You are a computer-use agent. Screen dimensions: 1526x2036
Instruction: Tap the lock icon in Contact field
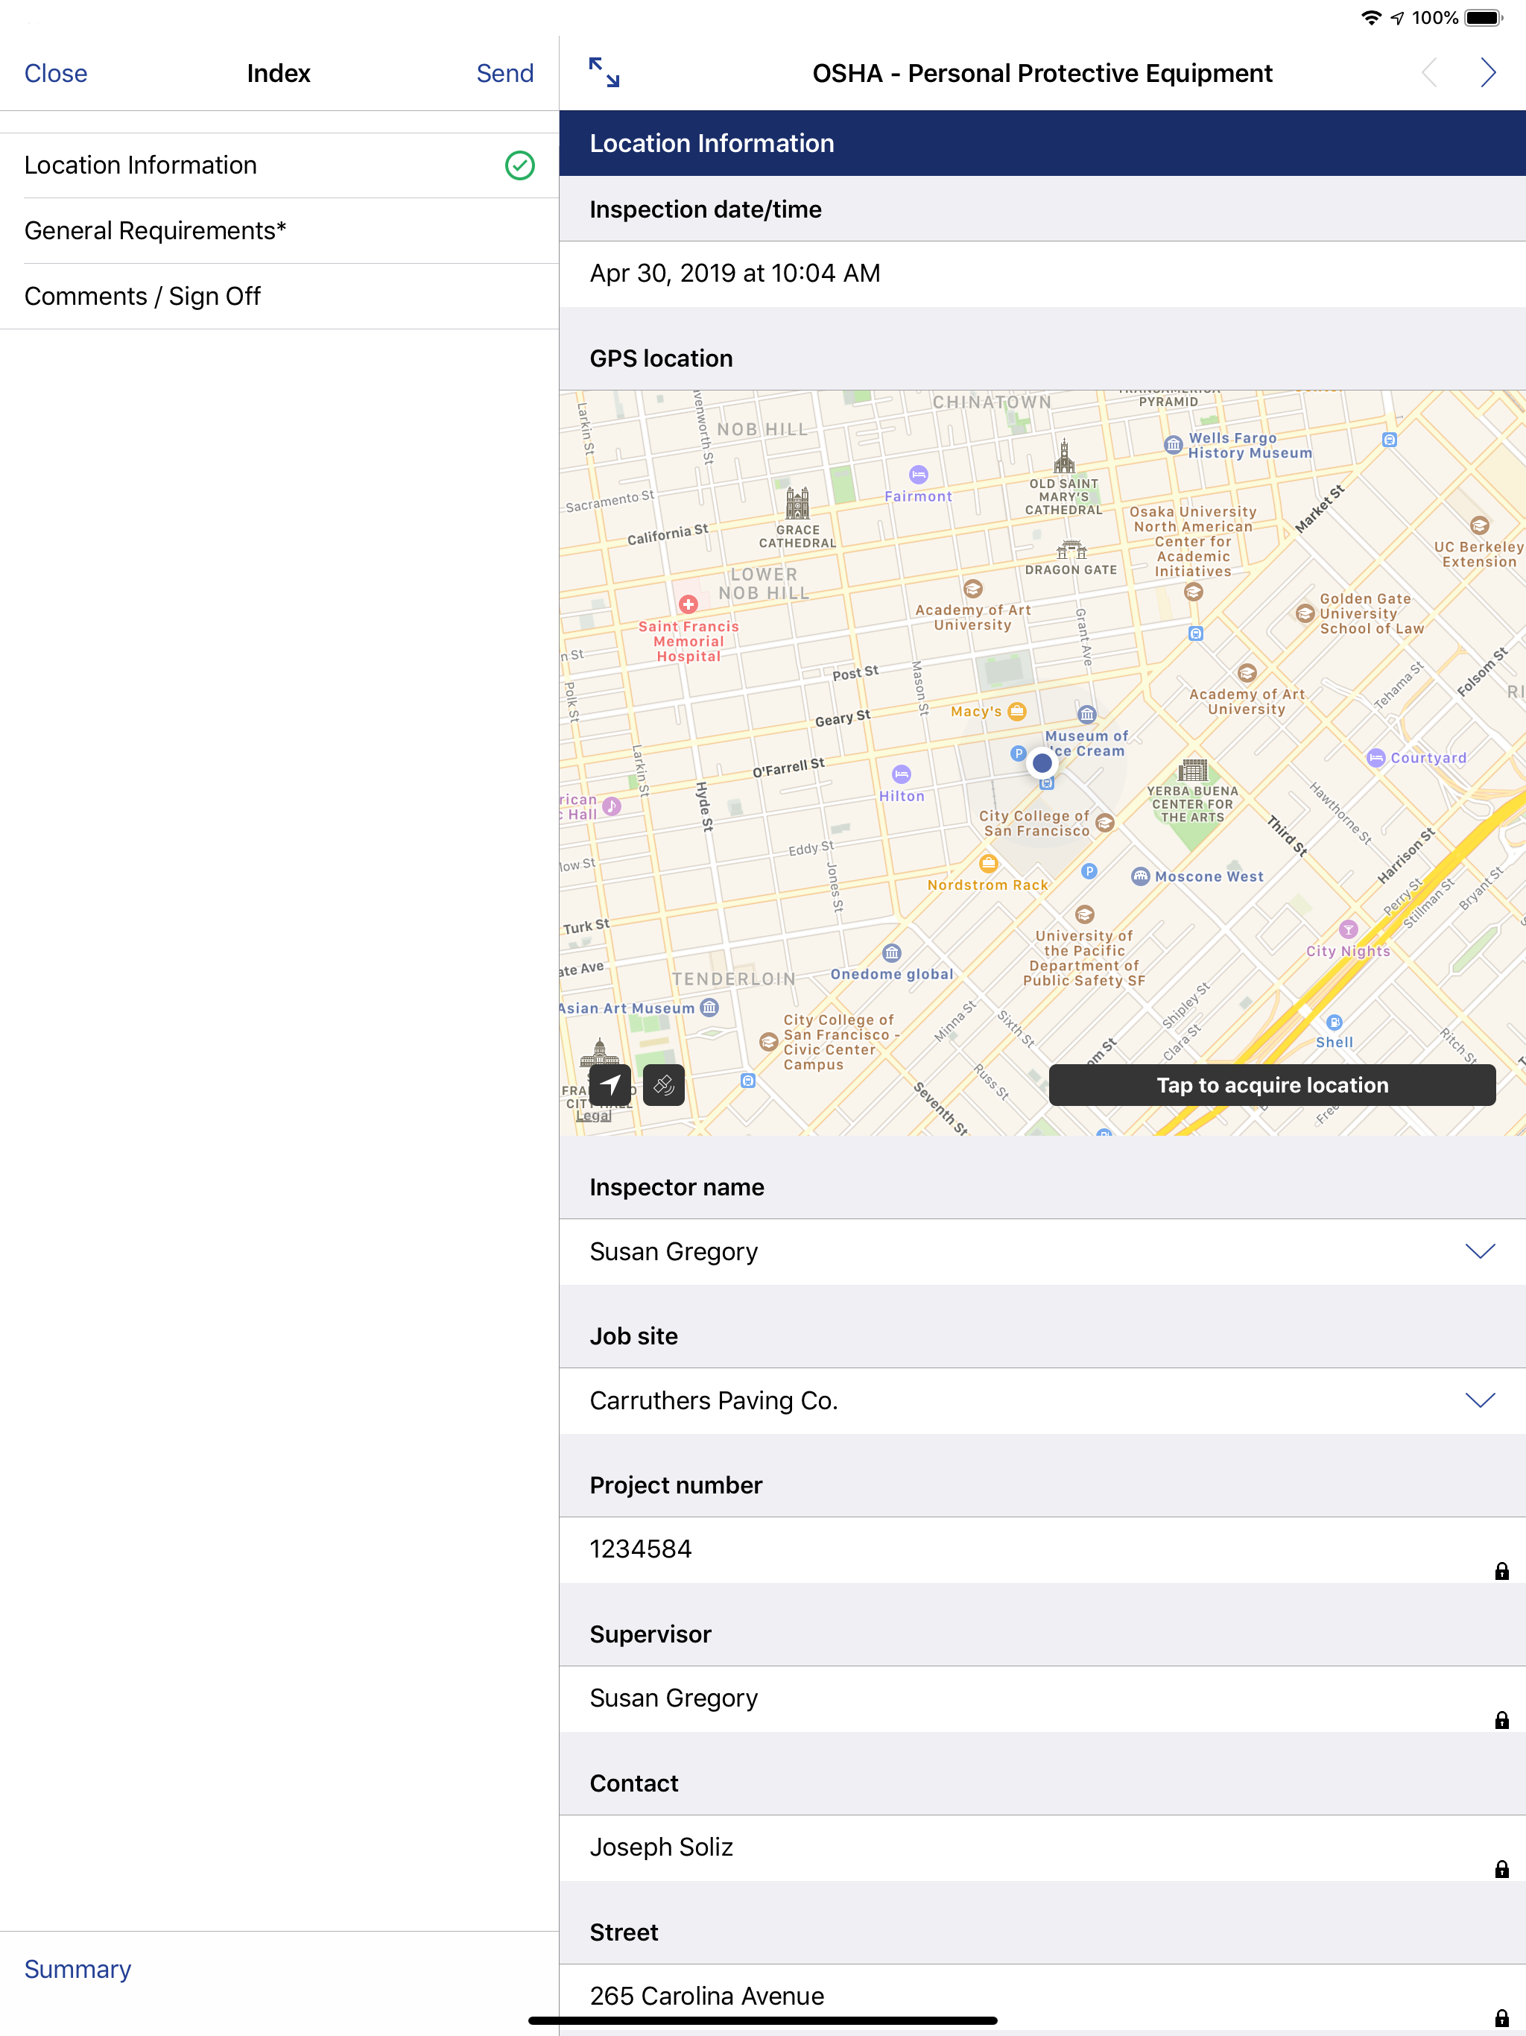(x=1501, y=1869)
